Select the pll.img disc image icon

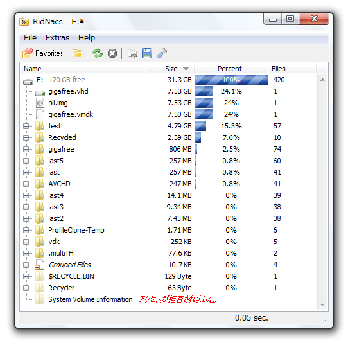click(40, 103)
